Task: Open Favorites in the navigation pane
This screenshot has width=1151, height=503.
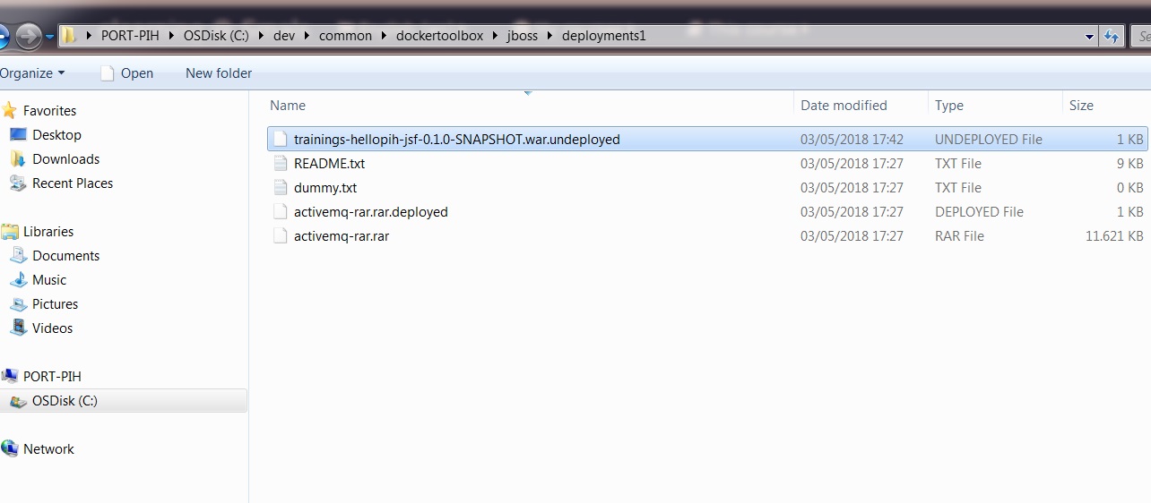Action: [49, 111]
